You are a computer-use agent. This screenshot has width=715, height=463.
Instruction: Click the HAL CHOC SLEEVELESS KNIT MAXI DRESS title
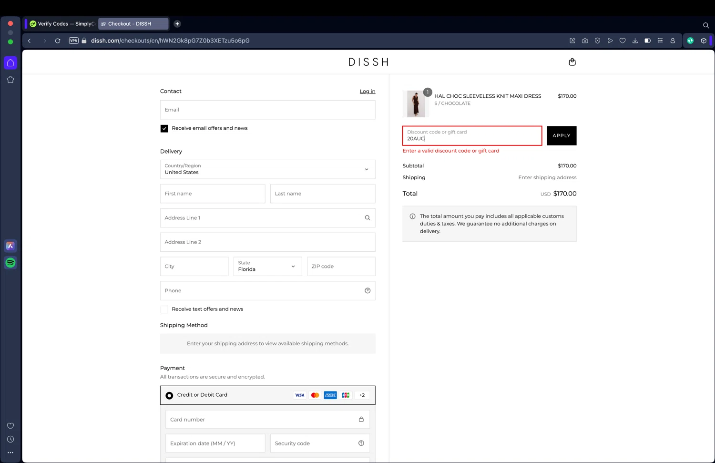[x=488, y=96]
